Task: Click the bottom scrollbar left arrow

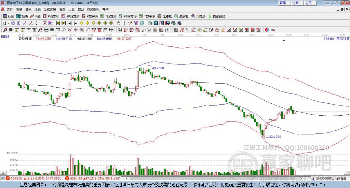Action: pos(126,178)
